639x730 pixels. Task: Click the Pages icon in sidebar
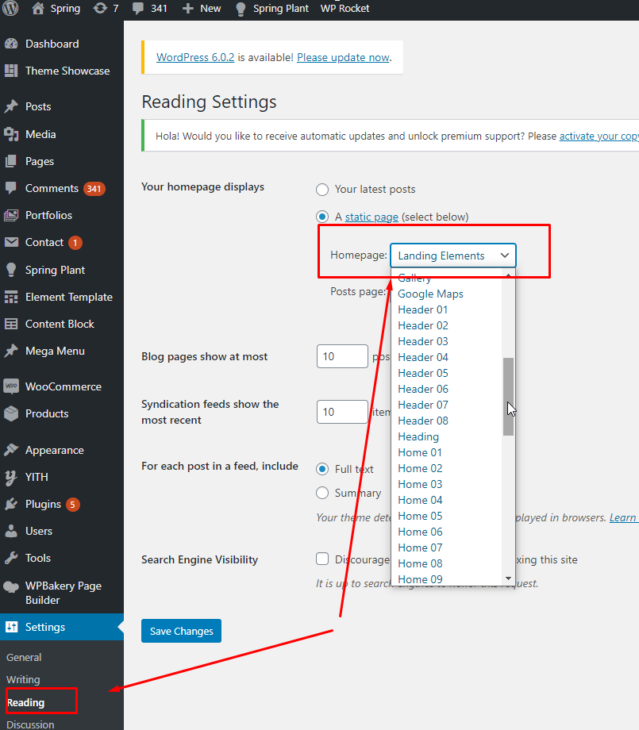[11, 161]
